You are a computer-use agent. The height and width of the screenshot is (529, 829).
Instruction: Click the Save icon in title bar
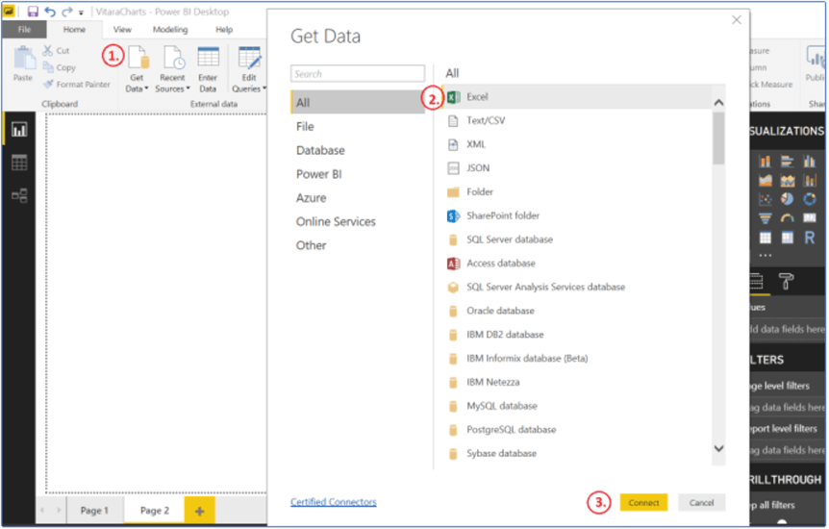click(33, 12)
